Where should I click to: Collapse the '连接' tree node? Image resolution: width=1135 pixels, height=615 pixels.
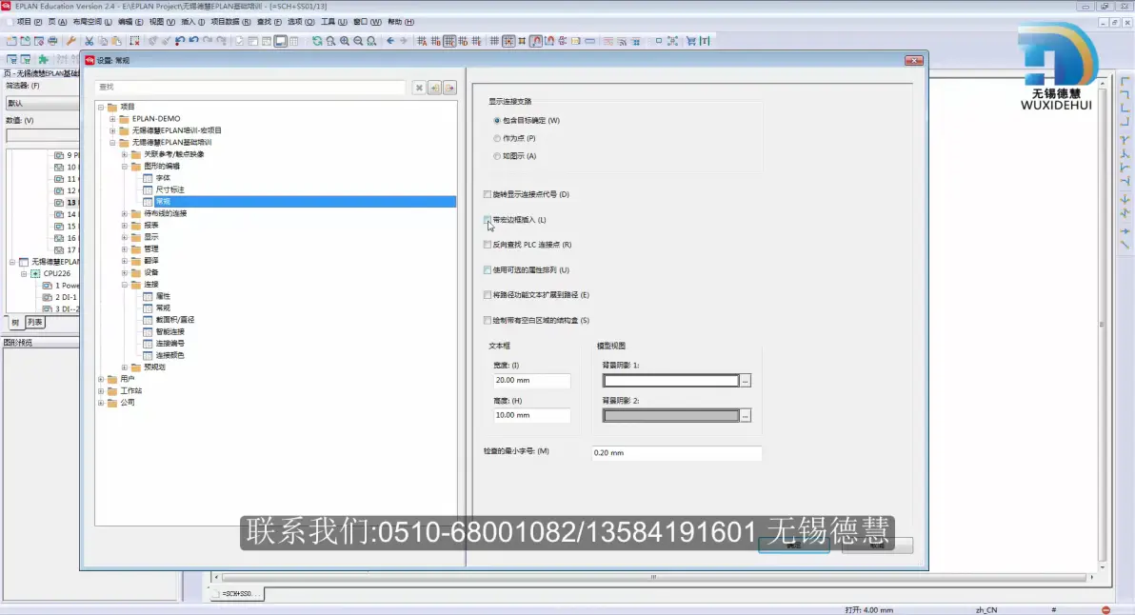pyautogui.click(x=125, y=285)
